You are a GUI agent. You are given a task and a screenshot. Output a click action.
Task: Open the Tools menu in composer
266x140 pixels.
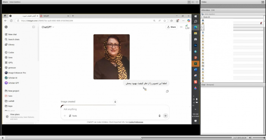tap(73, 116)
